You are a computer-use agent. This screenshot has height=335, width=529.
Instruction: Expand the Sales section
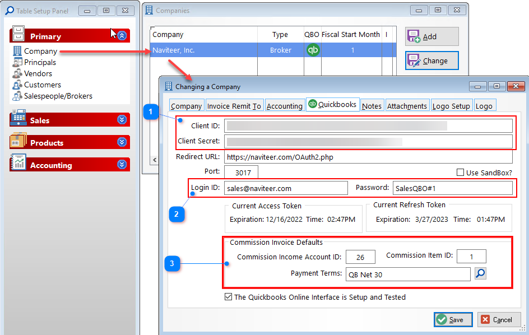coord(122,120)
